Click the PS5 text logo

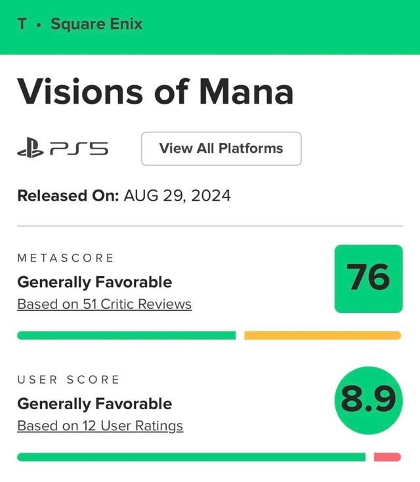click(x=79, y=149)
